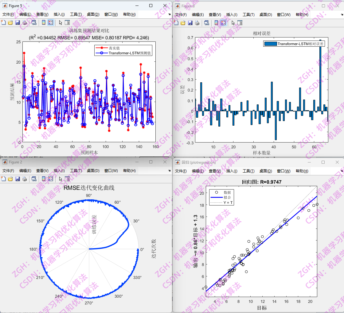The height and width of the screenshot is (313, 344).
Task: Click 训练集预测结果对比 title in Figure 5
Action: click(x=89, y=31)
